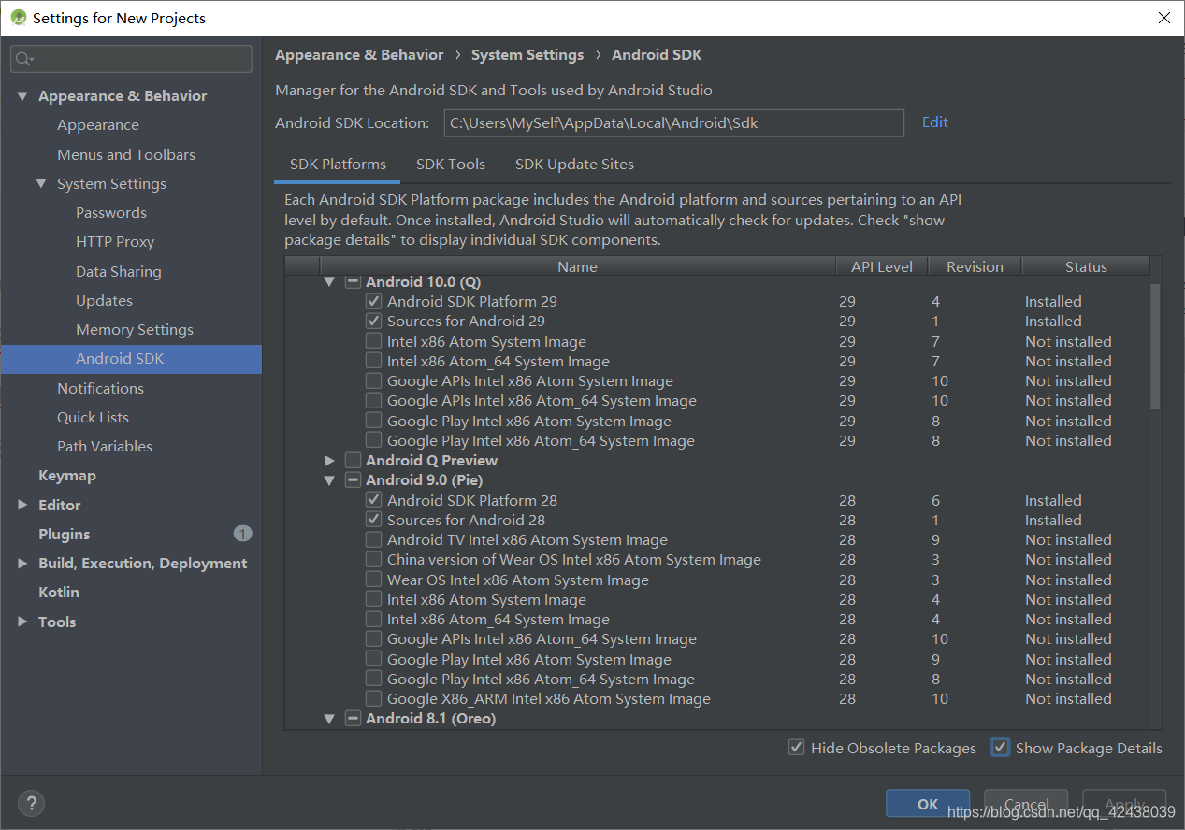Open Path Variables settings
The image size is (1185, 830).
pyautogui.click(x=105, y=446)
